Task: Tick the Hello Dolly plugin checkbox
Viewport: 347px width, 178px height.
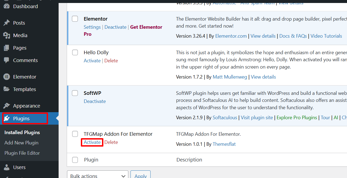Action: click(75, 52)
